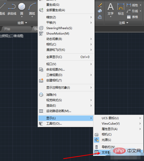Open the Text (文字) tool dropdown arrow

[x=111, y=17]
